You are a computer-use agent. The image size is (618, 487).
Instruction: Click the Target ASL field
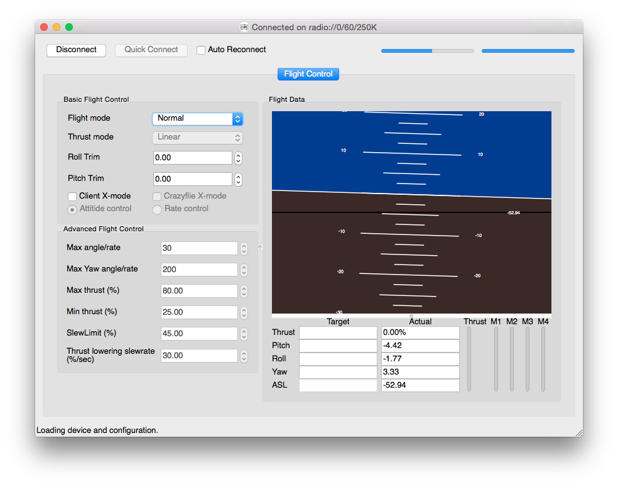pyautogui.click(x=338, y=385)
